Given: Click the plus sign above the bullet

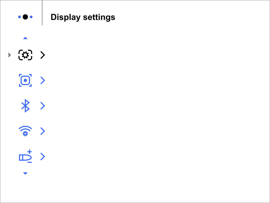Looking at the screenshot, I should pos(30,152).
